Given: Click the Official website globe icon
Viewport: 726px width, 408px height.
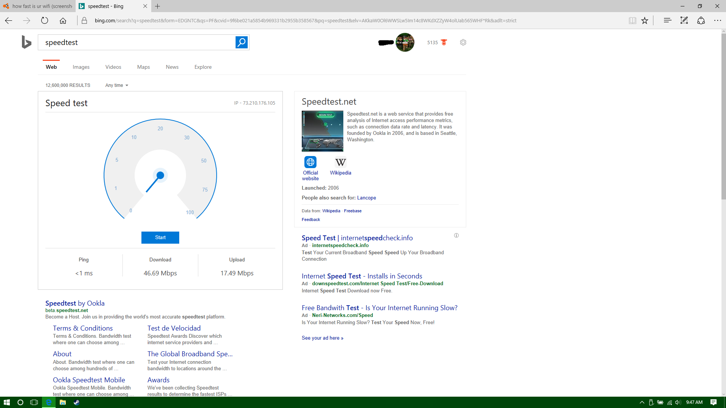Looking at the screenshot, I should (x=310, y=162).
